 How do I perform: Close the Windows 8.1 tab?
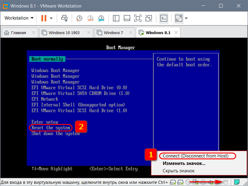tap(176, 33)
